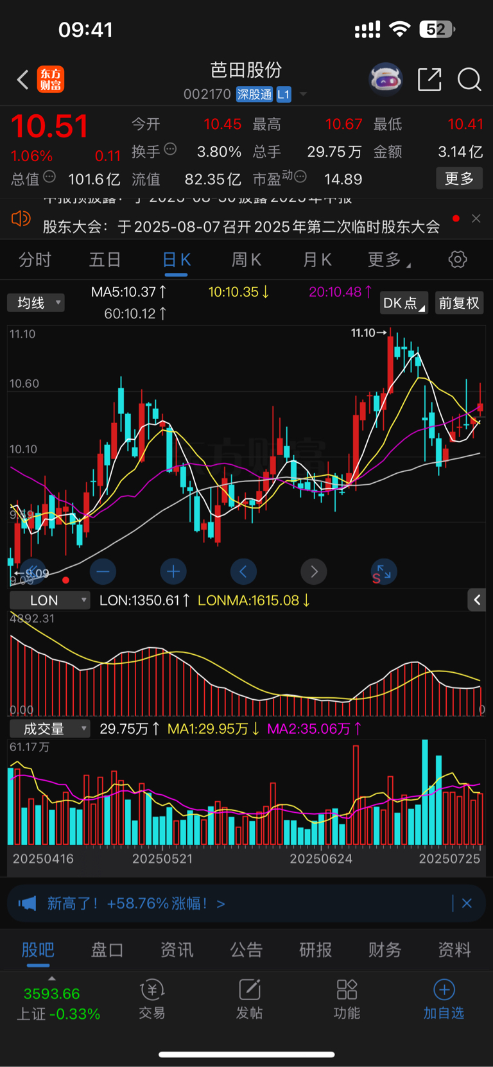This screenshot has height=1067, width=493.
Task: Open the 资料 tab
Action: [454, 950]
